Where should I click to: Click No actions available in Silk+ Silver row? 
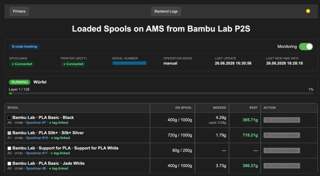282,135
